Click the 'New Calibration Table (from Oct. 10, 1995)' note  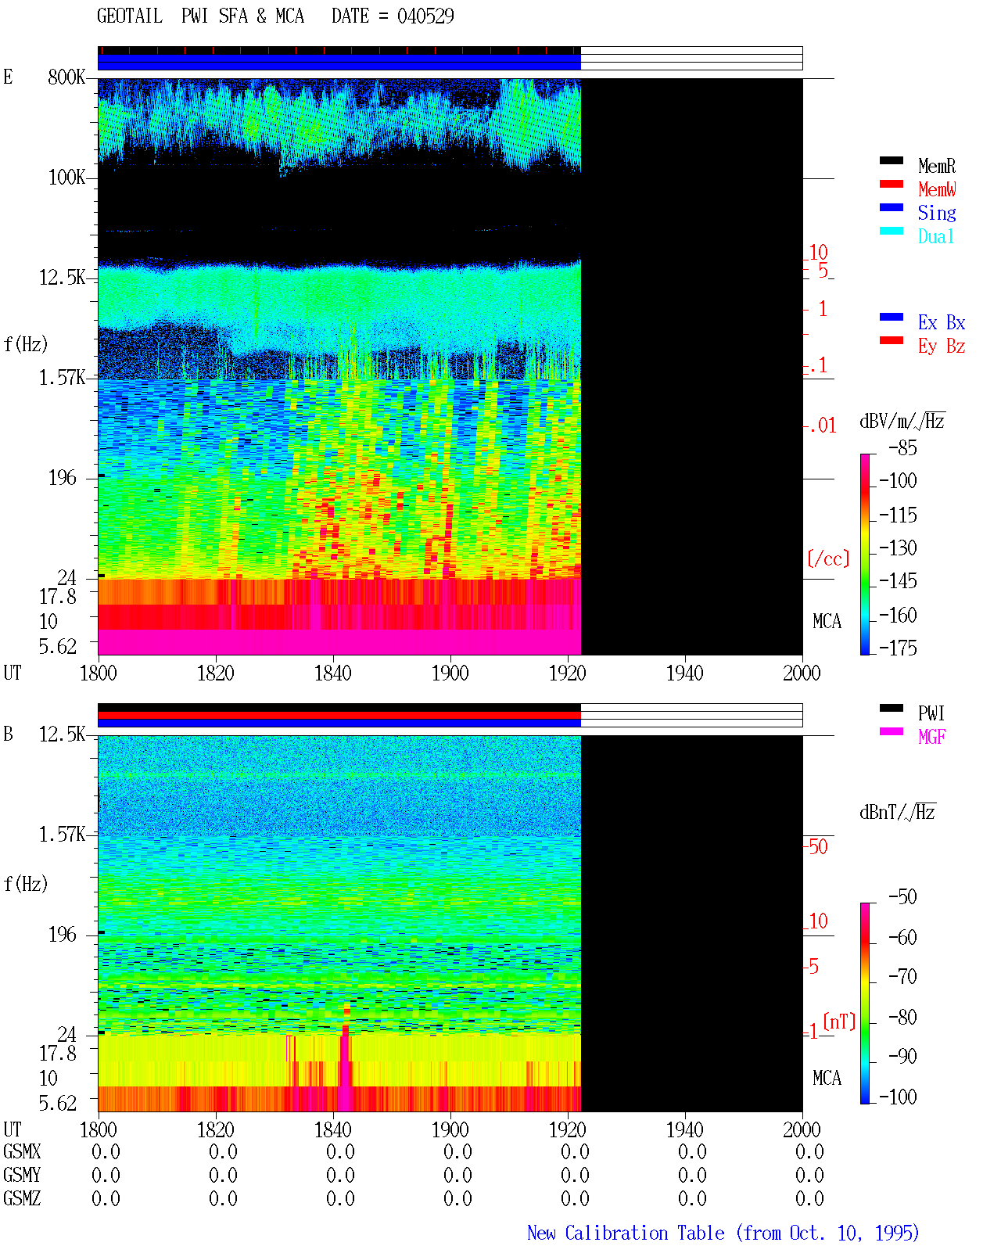[x=723, y=1233]
